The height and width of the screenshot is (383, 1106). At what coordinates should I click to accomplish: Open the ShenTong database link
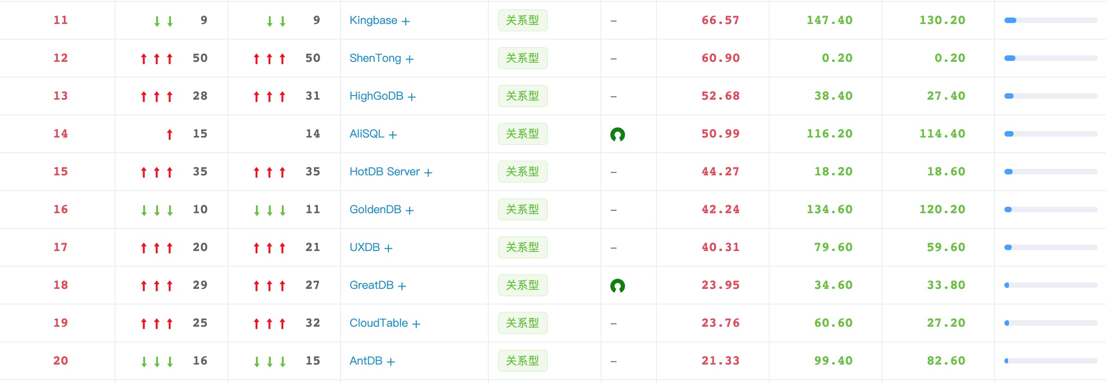[375, 58]
